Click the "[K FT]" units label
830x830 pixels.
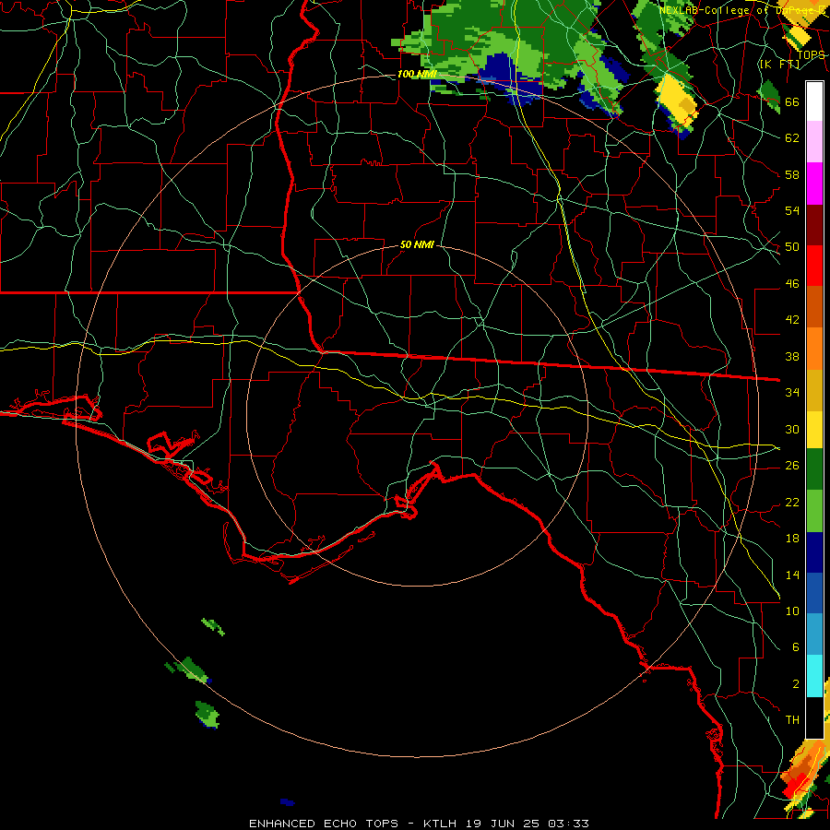pyautogui.click(x=779, y=64)
